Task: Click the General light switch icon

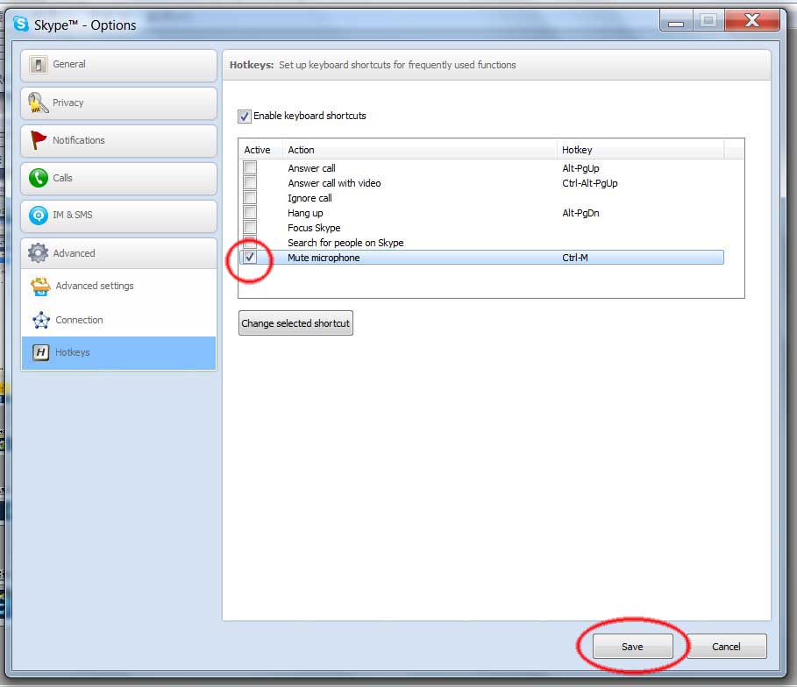Action: coord(38,65)
